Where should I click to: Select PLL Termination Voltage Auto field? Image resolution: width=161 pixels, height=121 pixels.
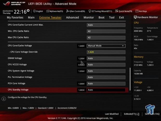106,77
